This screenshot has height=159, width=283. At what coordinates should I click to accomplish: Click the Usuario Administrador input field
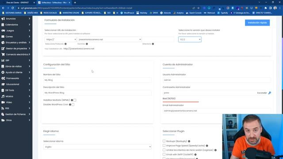[217, 80]
